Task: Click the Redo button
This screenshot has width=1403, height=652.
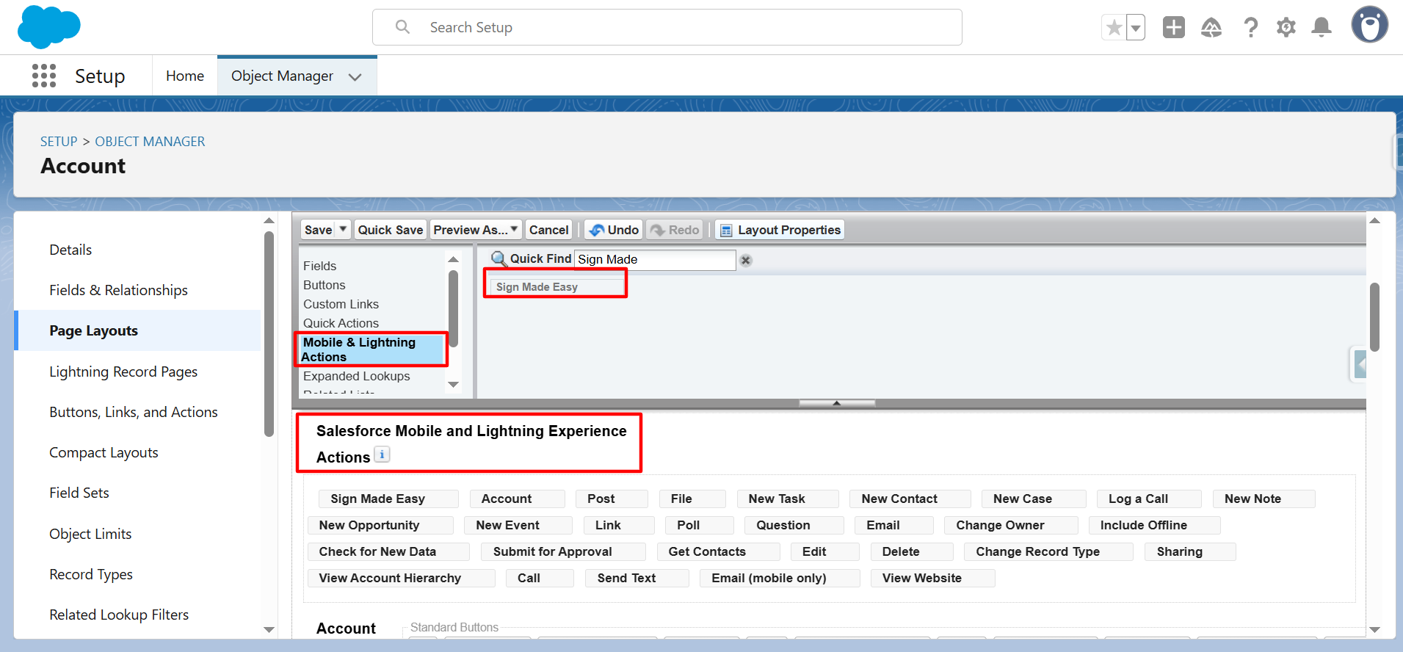Action: 675,230
